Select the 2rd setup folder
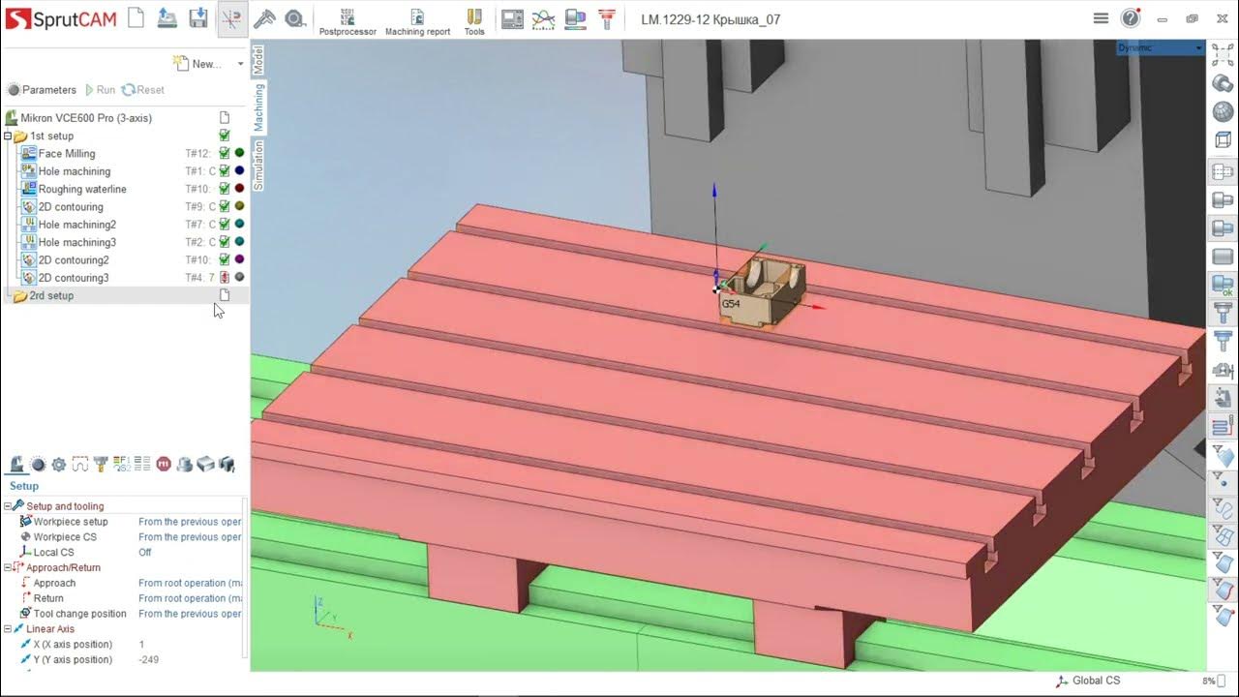 coord(50,296)
